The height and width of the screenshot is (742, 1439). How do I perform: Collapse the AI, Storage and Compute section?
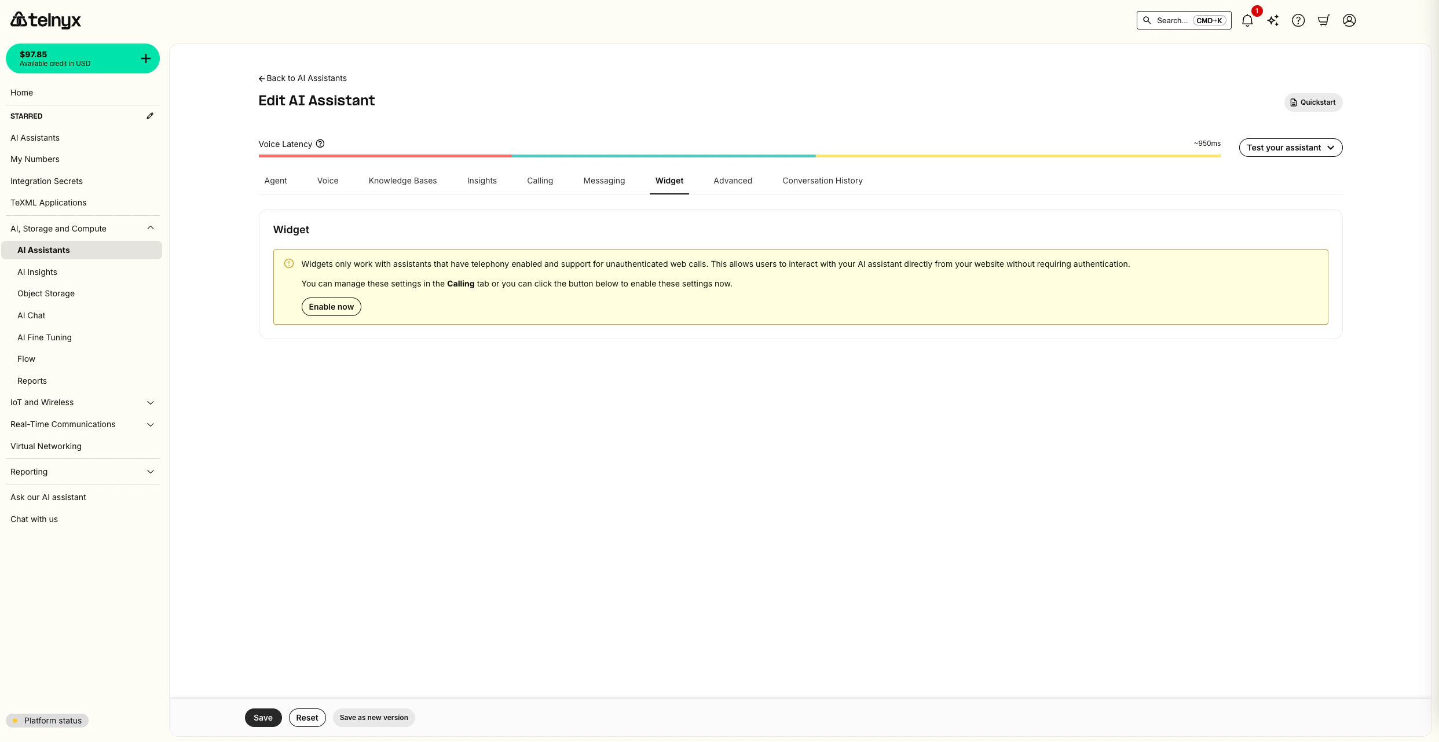(x=151, y=228)
